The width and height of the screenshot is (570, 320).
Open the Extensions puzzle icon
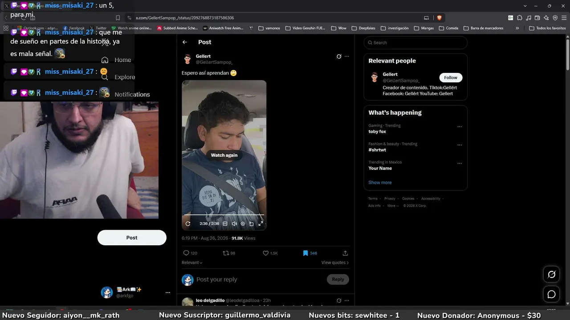pos(519,18)
